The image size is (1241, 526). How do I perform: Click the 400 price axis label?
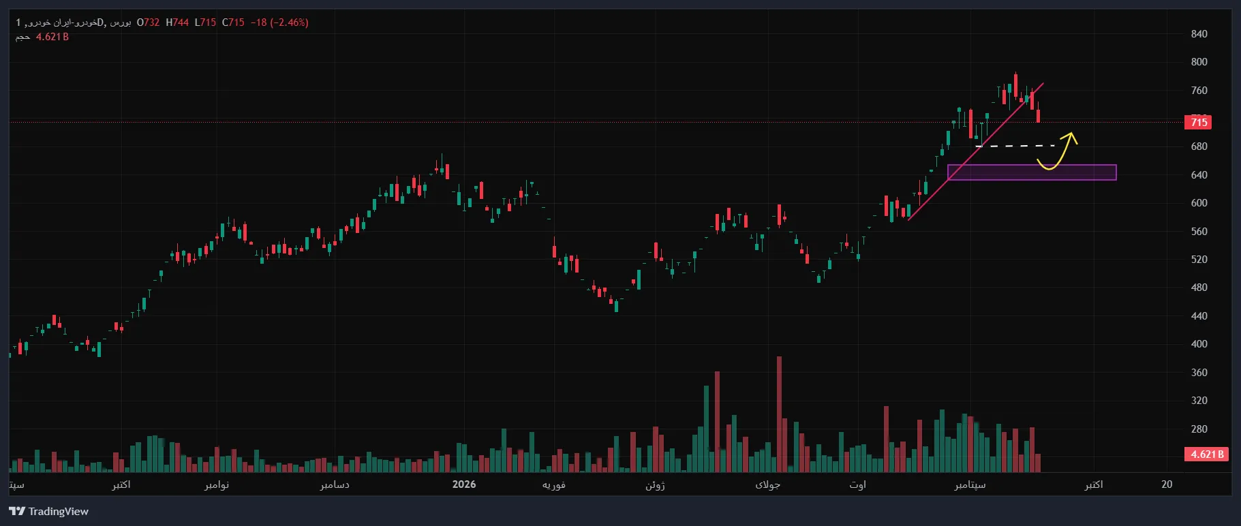pyautogui.click(x=1199, y=344)
